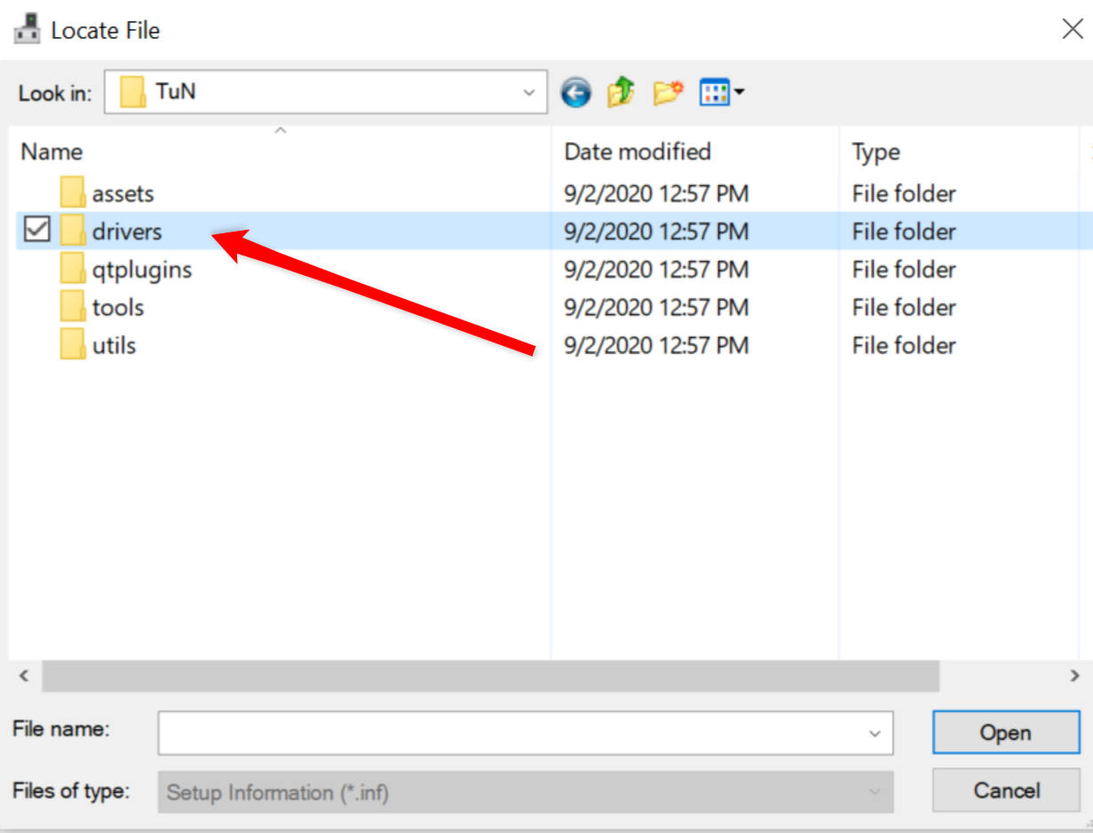
Task: Click the scroll right arrow
Action: pyautogui.click(x=1074, y=676)
